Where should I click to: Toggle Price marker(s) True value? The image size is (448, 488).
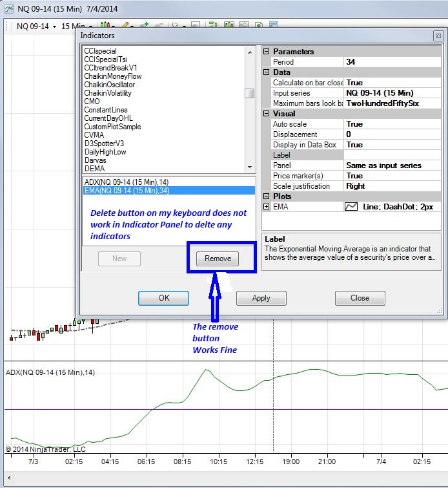[392, 176]
